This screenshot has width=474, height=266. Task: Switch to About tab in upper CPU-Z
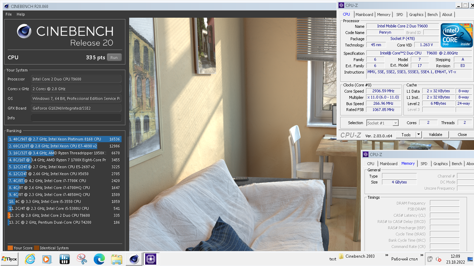[x=447, y=15]
